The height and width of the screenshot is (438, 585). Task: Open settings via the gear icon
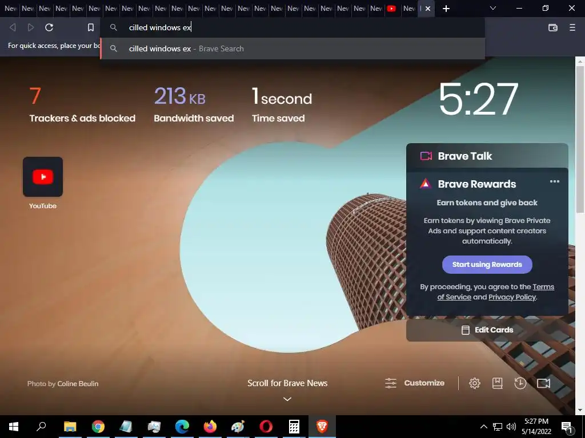[475, 383]
